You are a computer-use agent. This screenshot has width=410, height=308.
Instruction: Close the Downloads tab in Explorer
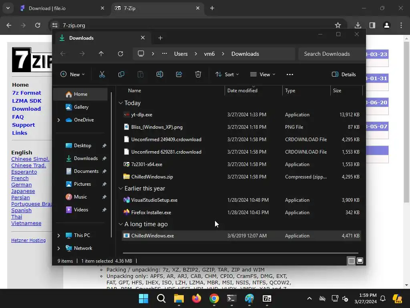click(143, 38)
